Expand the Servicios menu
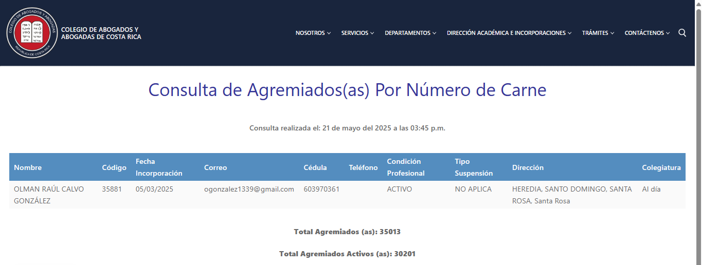Image resolution: width=702 pixels, height=265 pixels. [x=357, y=33]
